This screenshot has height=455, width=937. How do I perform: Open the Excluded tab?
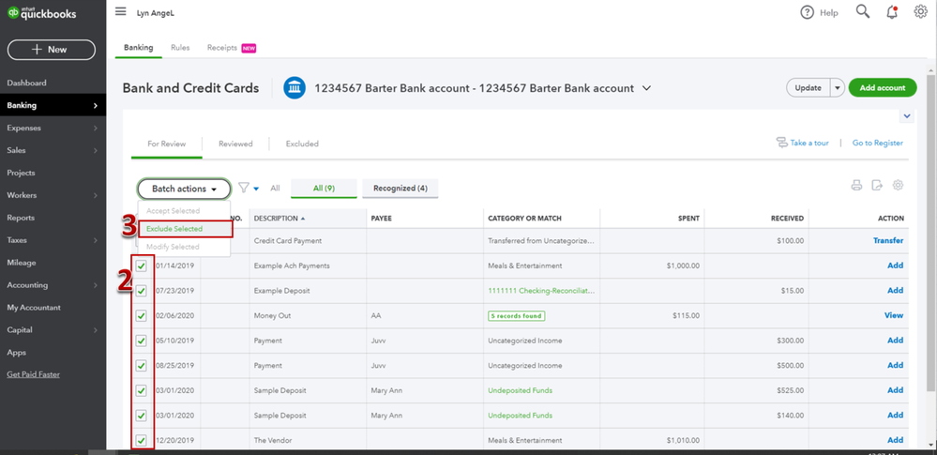pos(302,144)
